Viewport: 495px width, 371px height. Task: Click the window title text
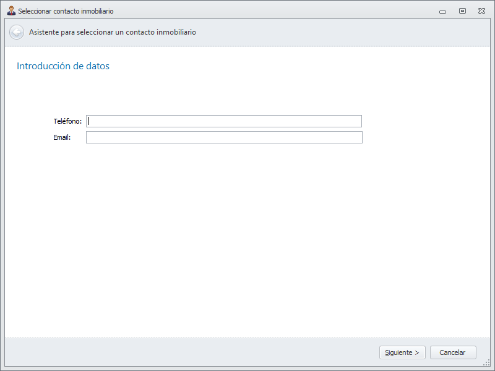(66, 11)
